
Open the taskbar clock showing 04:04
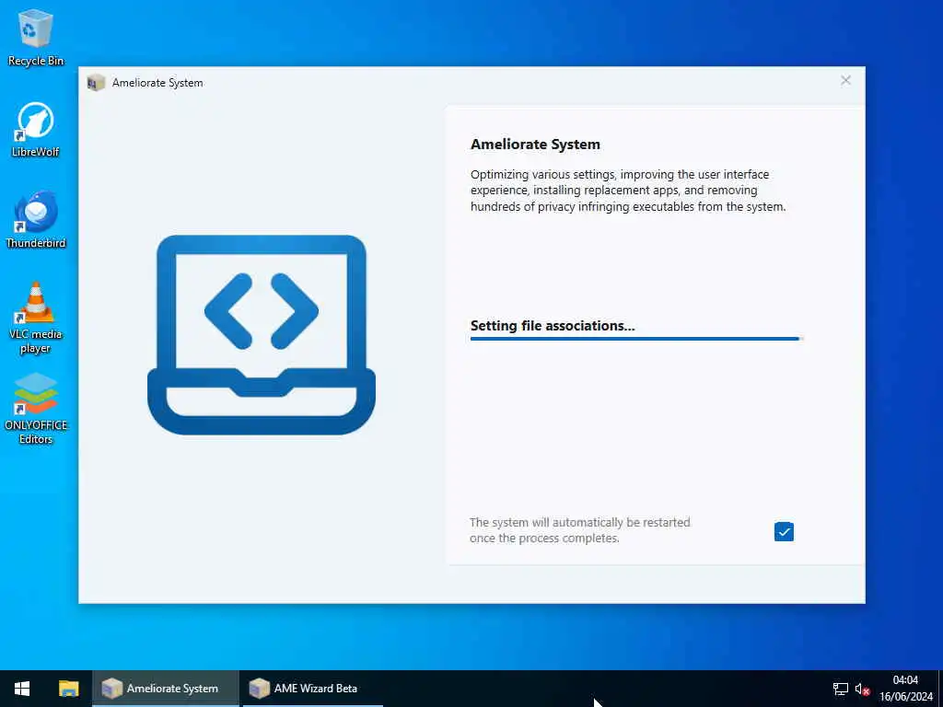(906, 689)
